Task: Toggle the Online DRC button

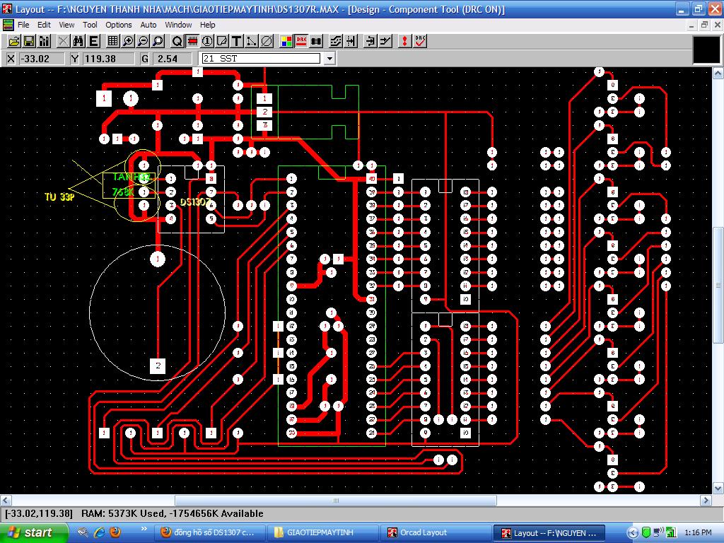Action: (x=301, y=41)
